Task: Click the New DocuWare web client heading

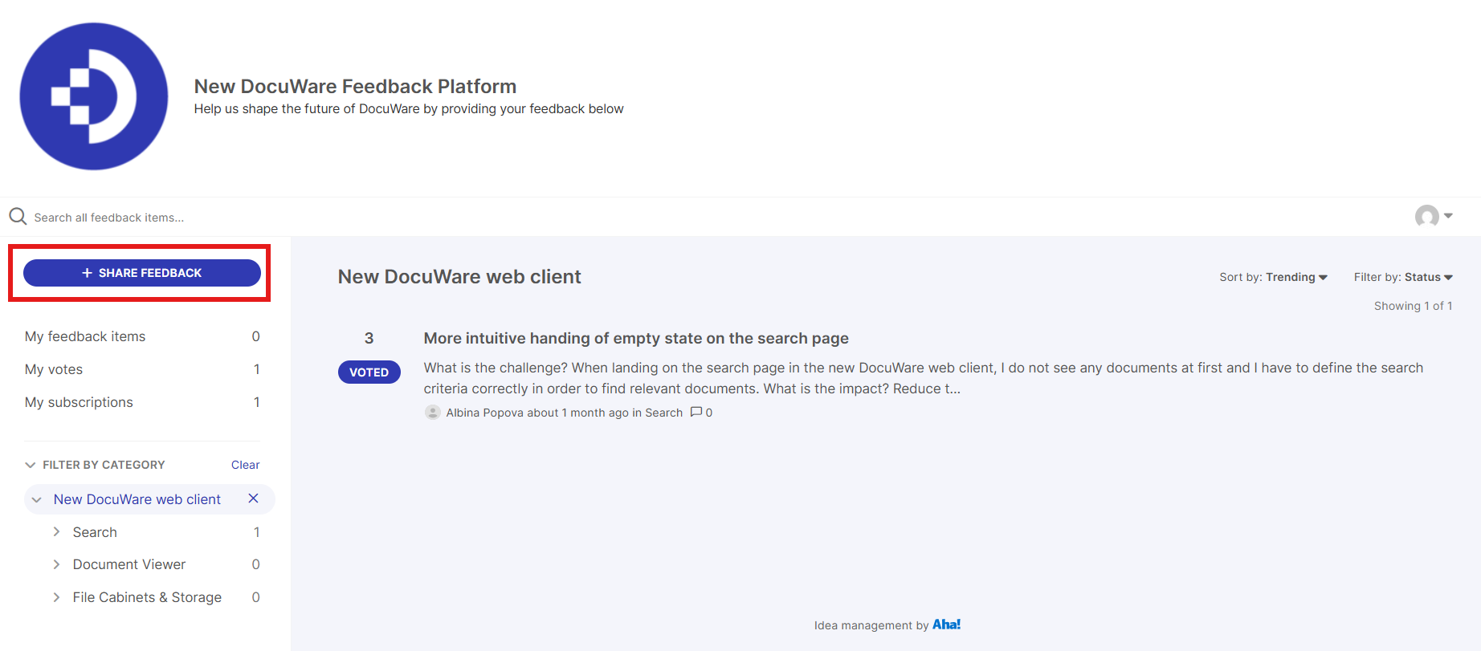Action: (459, 276)
